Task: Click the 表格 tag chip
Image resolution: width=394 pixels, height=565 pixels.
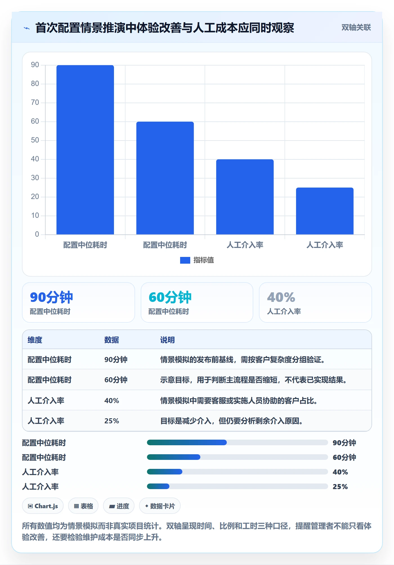Action: pyautogui.click(x=83, y=506)
